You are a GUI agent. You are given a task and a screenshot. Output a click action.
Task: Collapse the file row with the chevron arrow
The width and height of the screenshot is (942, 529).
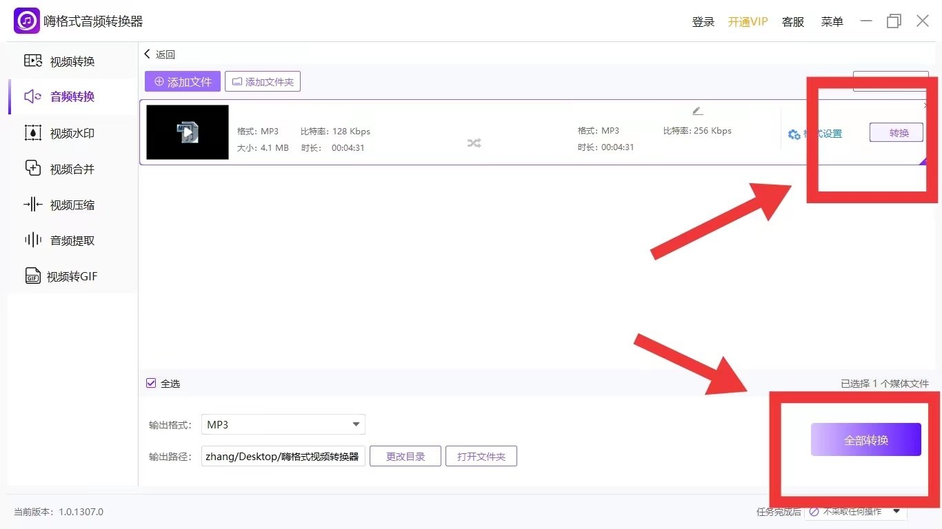click(925, 105)
